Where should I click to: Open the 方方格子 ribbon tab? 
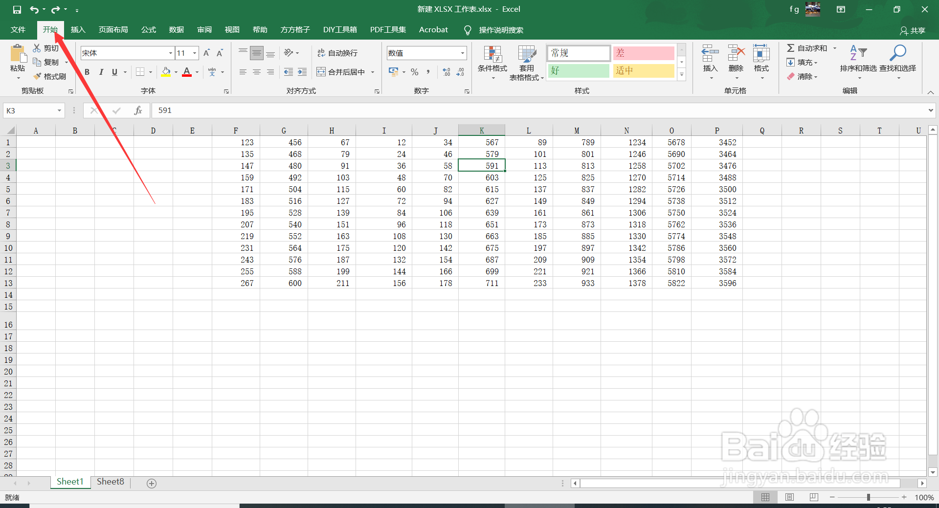[x=294, y=29]
